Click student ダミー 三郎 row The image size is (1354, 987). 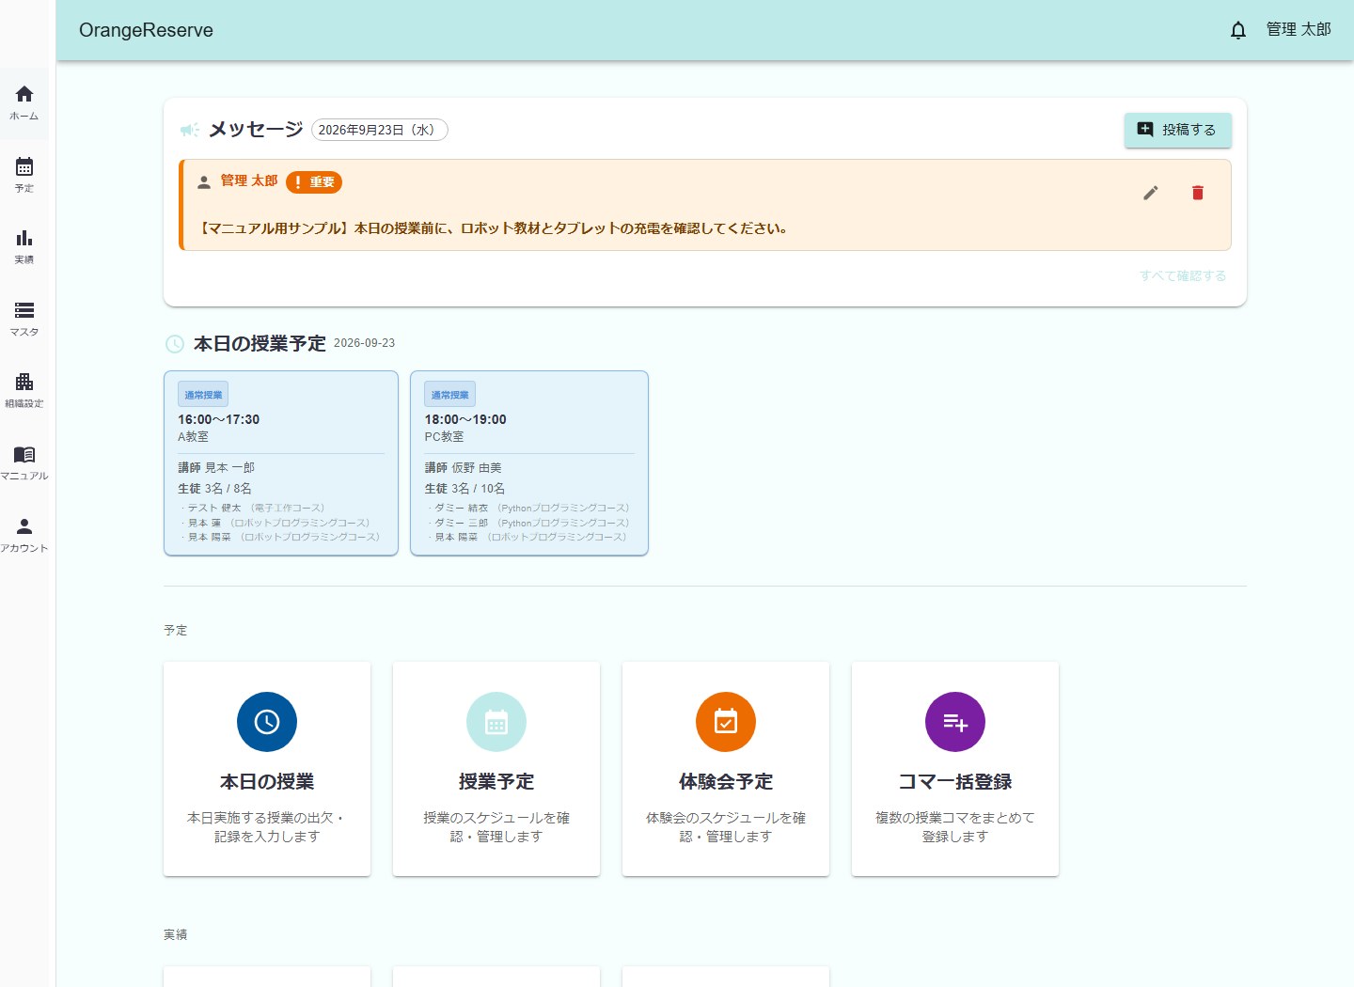[529, 523]
